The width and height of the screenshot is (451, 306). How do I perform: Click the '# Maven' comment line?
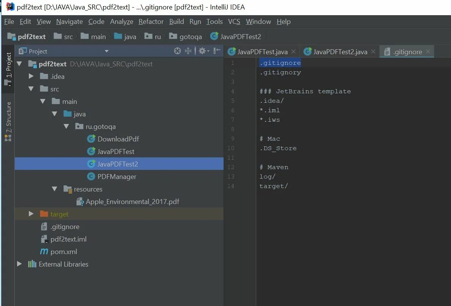274,167
